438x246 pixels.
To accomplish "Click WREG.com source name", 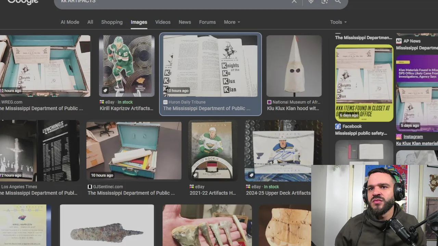I will pos(11,102).
